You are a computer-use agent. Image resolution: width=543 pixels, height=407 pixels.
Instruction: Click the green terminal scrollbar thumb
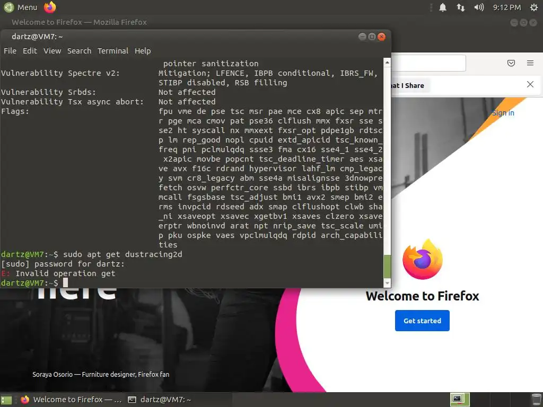pyautogui.click(x=387, y=267)
